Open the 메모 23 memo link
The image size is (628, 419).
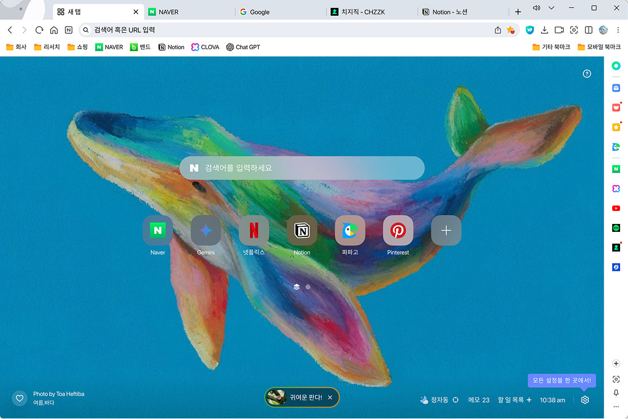coord(478,400)
